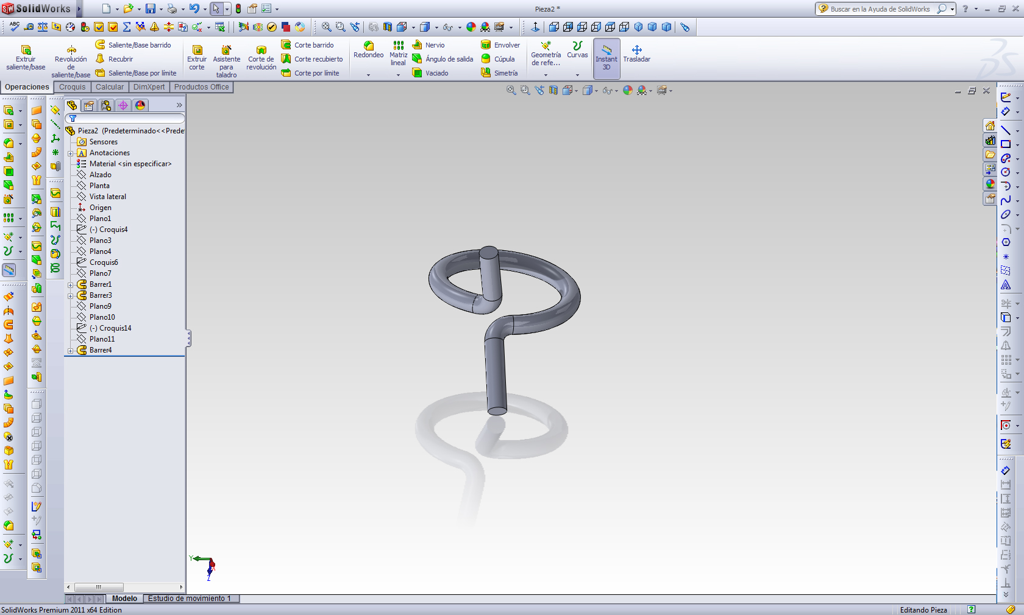Open DimXpert tab
This screenshot has height=615, width=1024.
click(149, 87)
